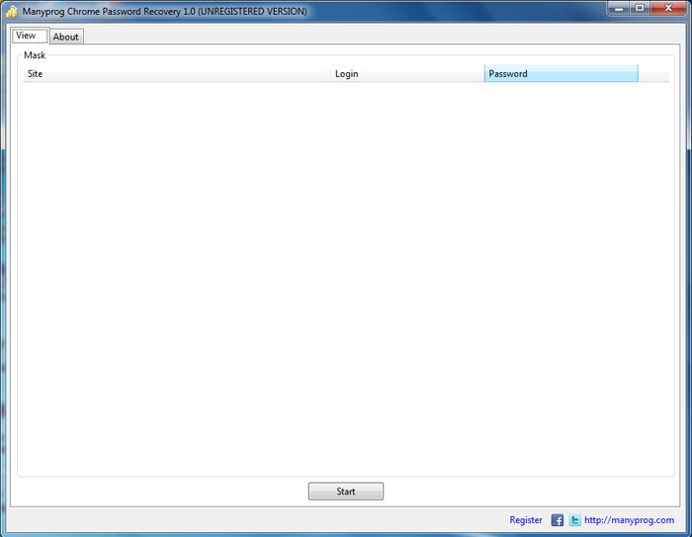
Task: Start password recovery with Start button
Action: [346, 492]
